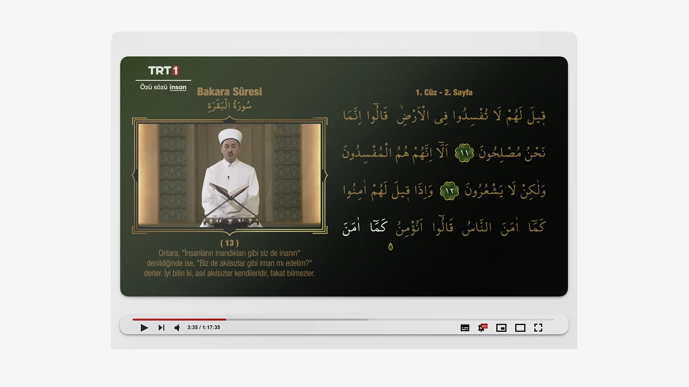Toggle subtitles/closed captions
Viewport: 689px width, 387px height.
(x=465, y=328)
